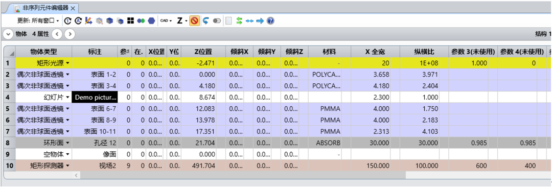The image size is (552, 188).
Task: Click the POLYCA... material cell in 表面 3-4 row
Action: pos(329,86)
